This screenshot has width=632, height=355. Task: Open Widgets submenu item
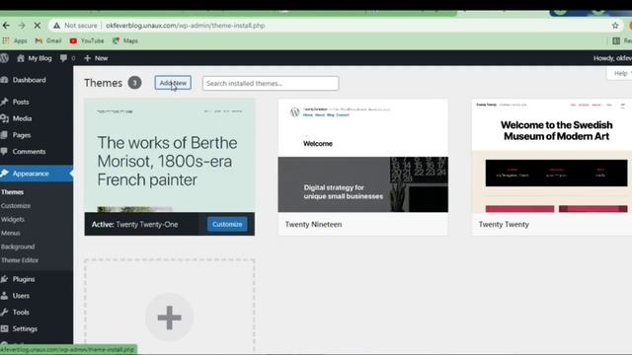coord(13,219)
